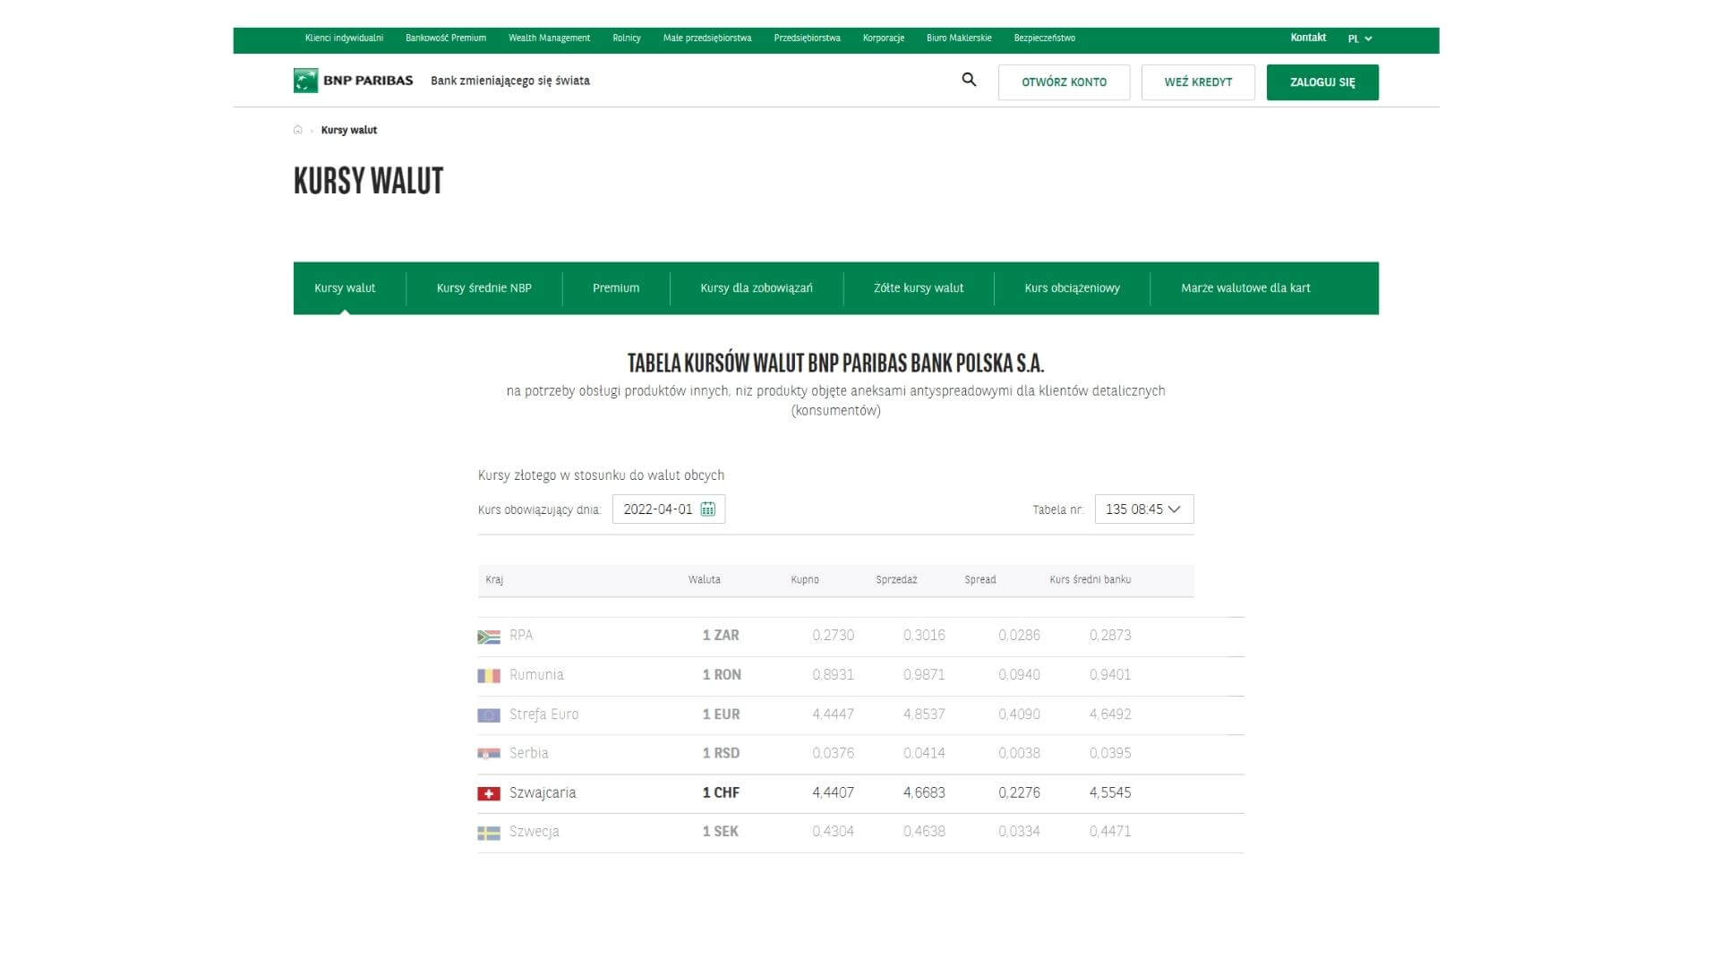Image resolution: width=1719 pixels, height=967 pixels.
Task: Open Małe przedsiębiorstwa link
Action: pos(707,38)
